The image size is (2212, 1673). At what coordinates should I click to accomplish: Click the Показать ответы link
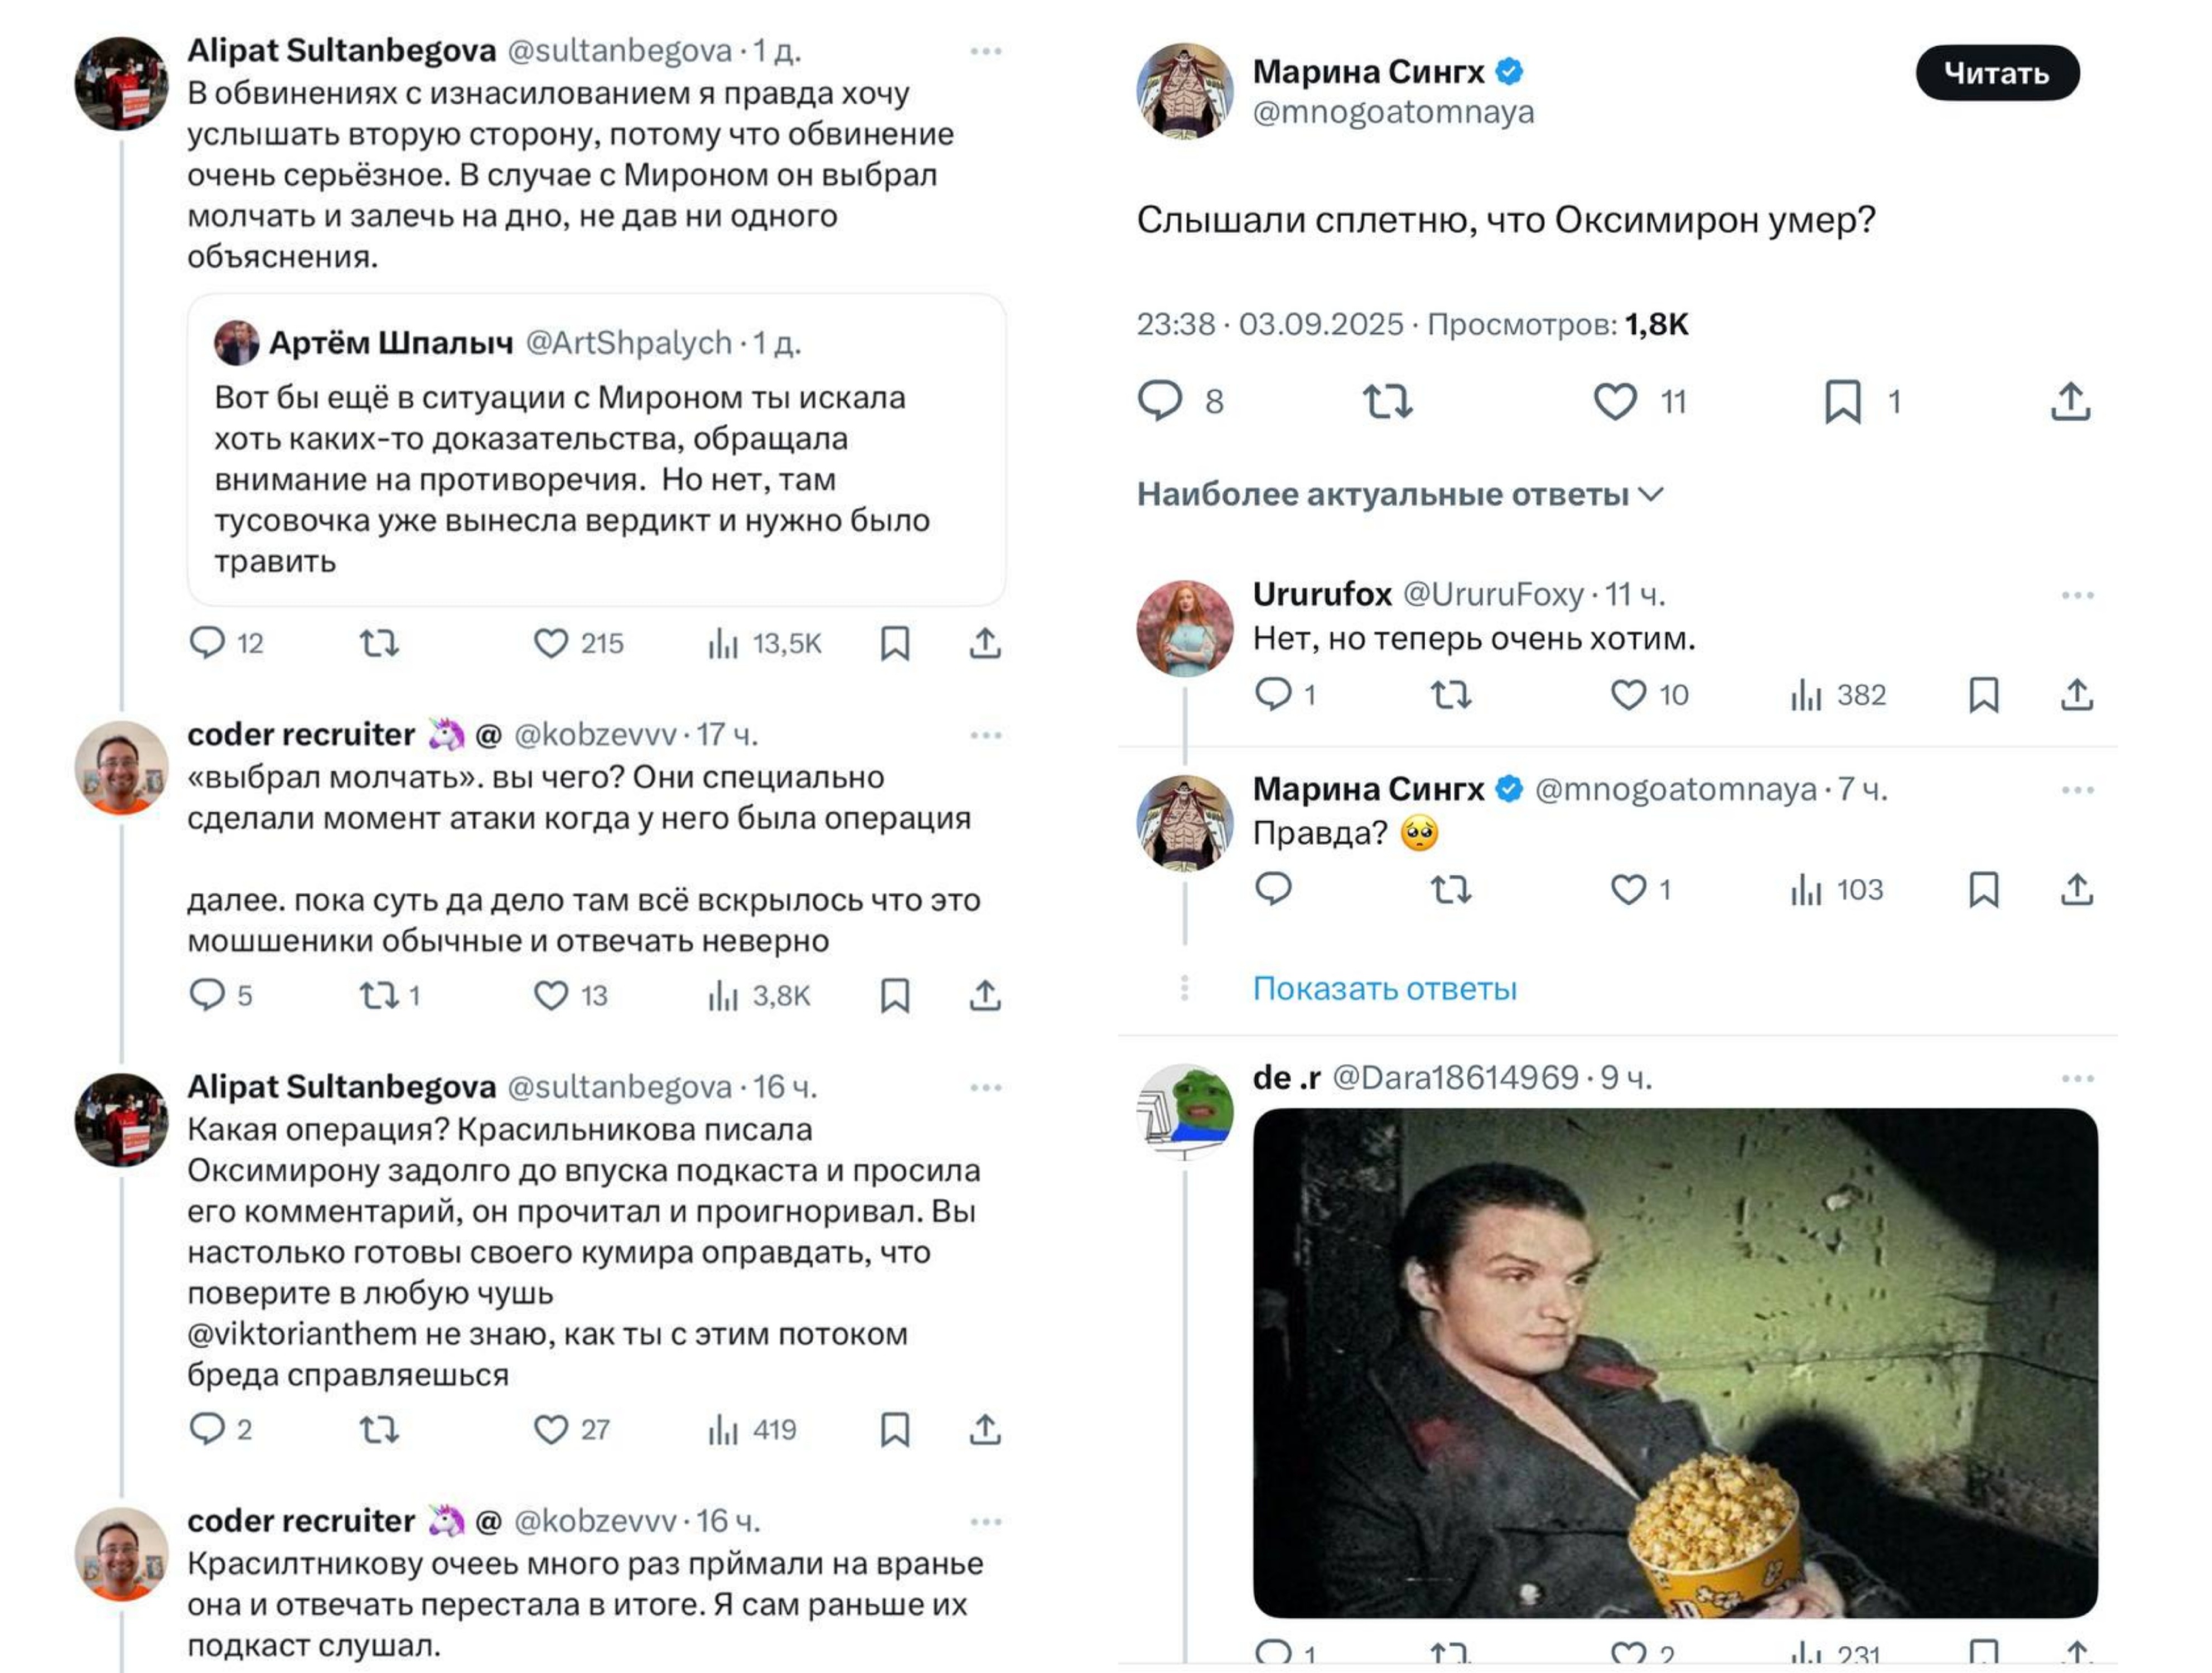pos(1384,988)
